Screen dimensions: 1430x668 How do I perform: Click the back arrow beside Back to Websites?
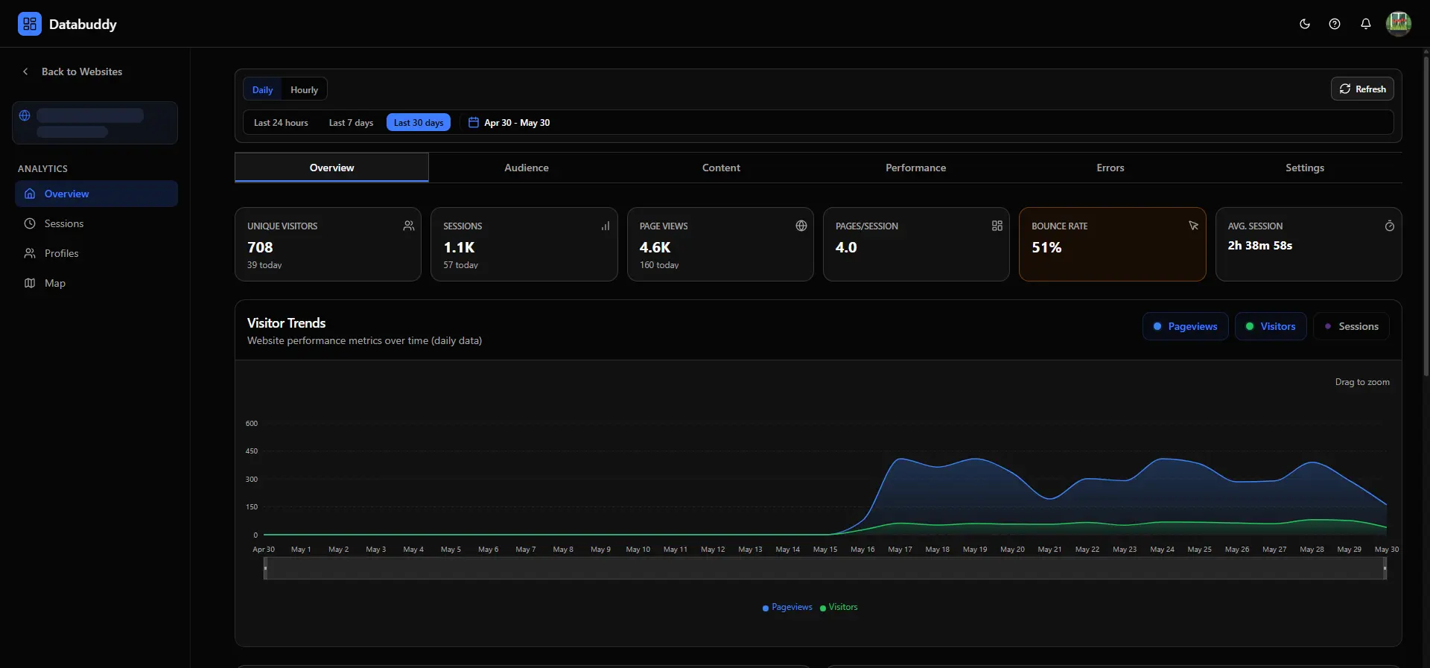25,71
